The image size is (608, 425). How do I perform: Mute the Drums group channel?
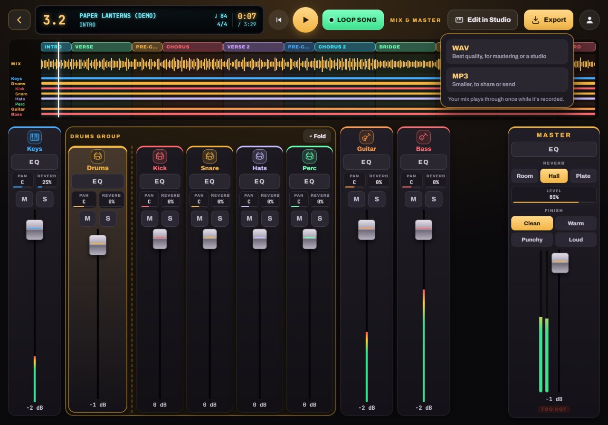pos(87,219)
